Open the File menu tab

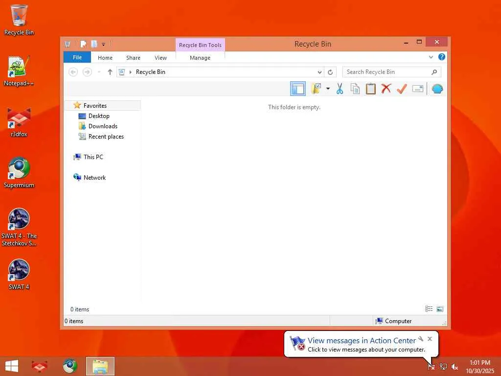click(77, 57)
